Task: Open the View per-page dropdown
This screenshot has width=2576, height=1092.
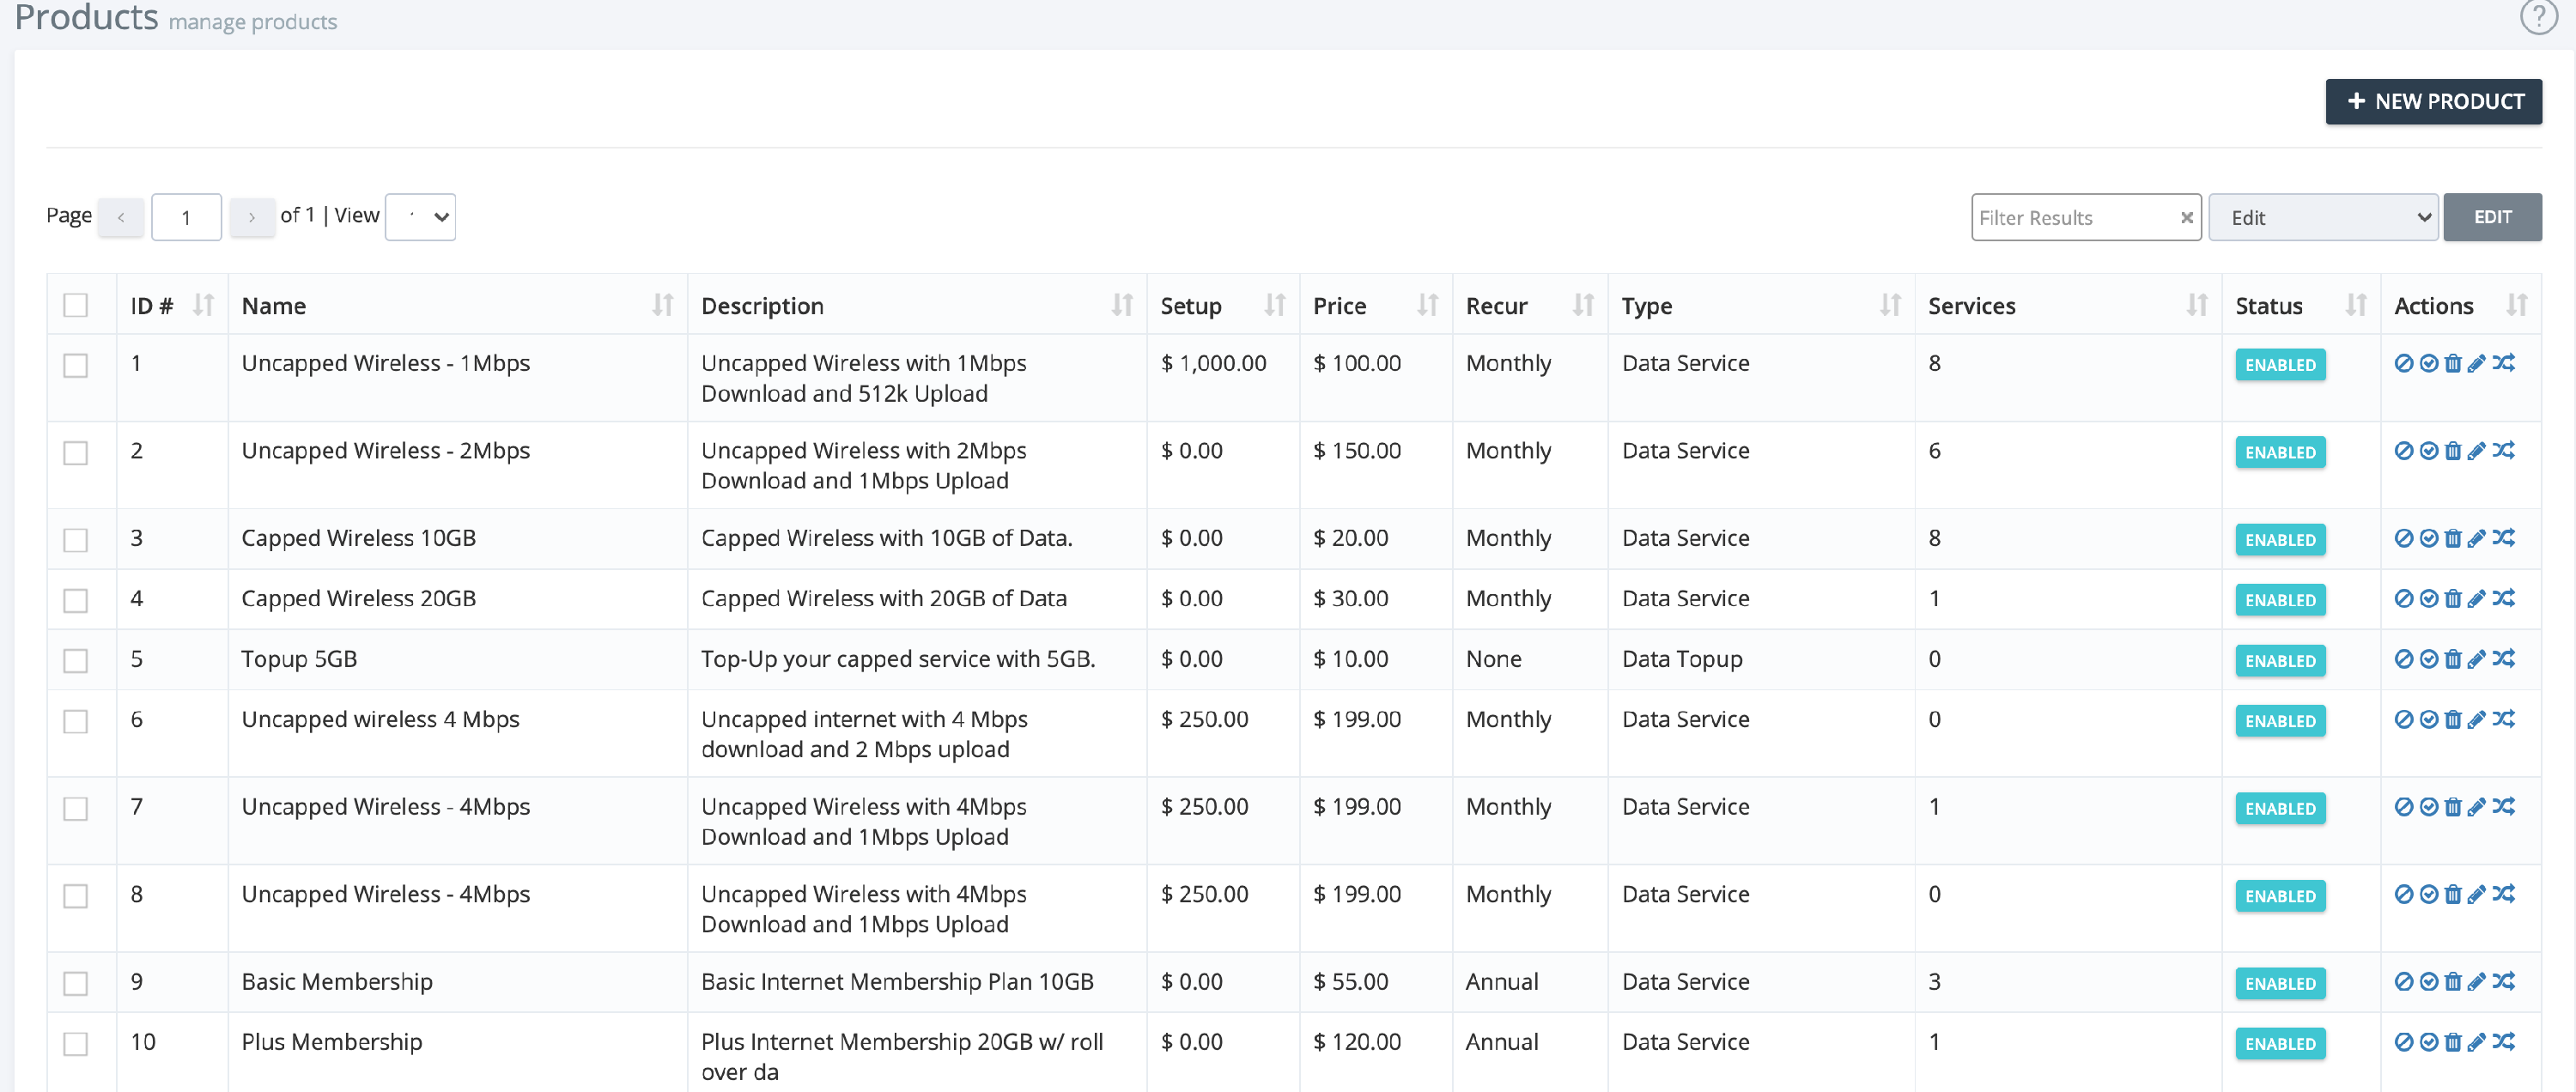Action: point(420,216)
